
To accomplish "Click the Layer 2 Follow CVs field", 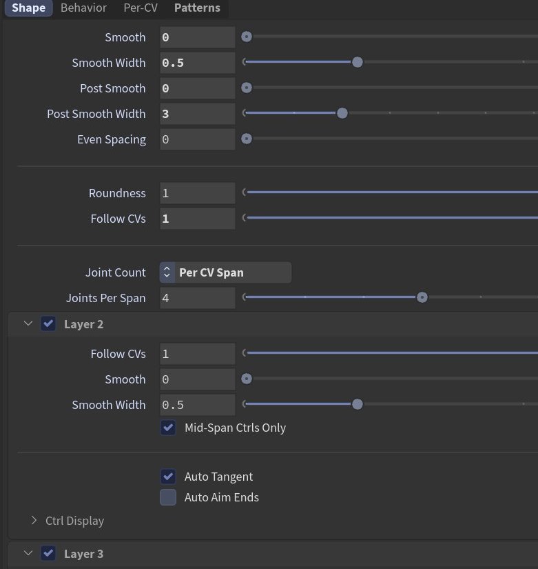I will click(197, 354).
